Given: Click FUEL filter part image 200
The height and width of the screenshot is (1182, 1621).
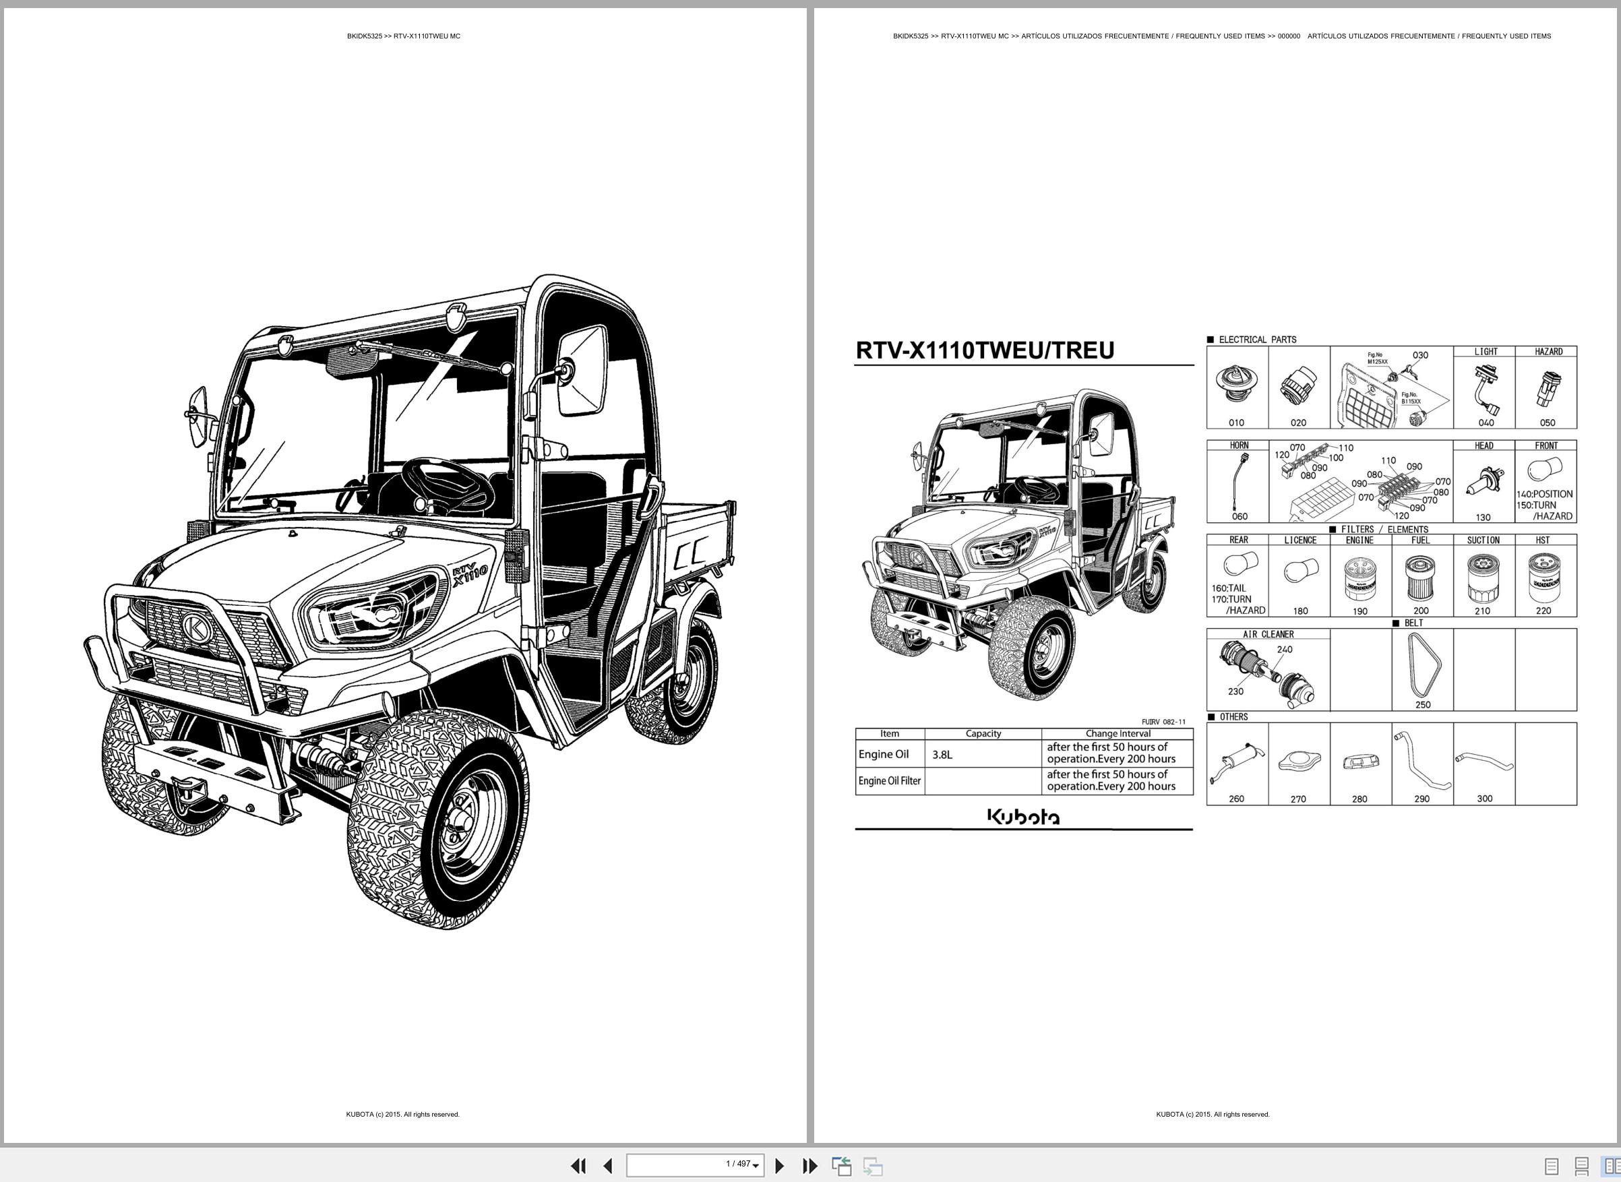Looking at the screenshot, I should click(x=1421, y=578).
